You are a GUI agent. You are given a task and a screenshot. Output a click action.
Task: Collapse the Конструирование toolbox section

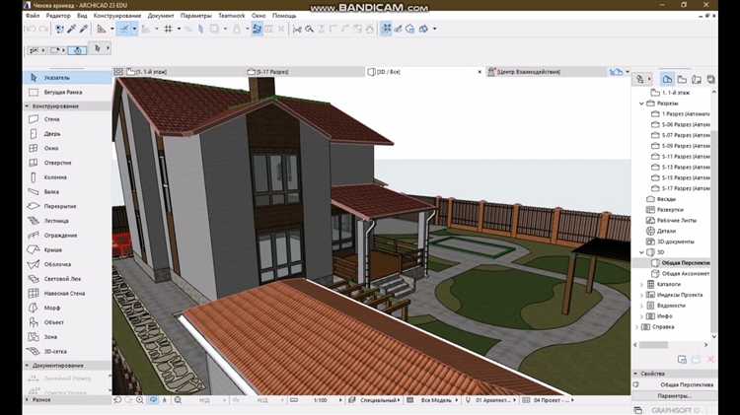pos(27,106)
